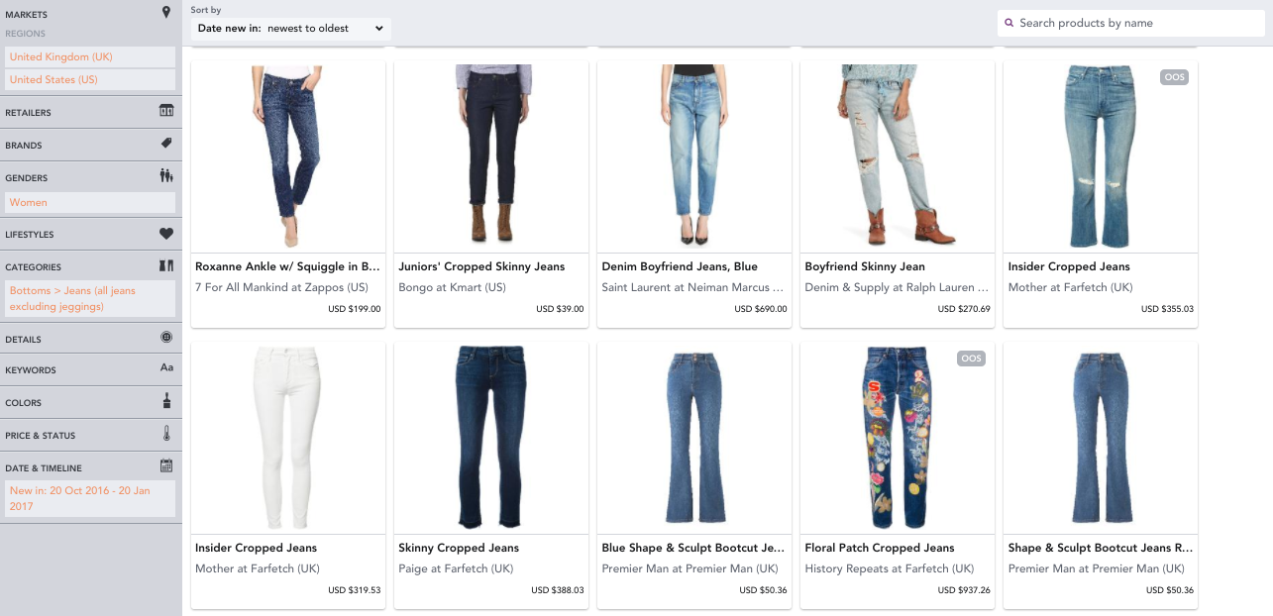
Task: Select the United Kingdom (UK) region filter
Action: coord(90,56)
